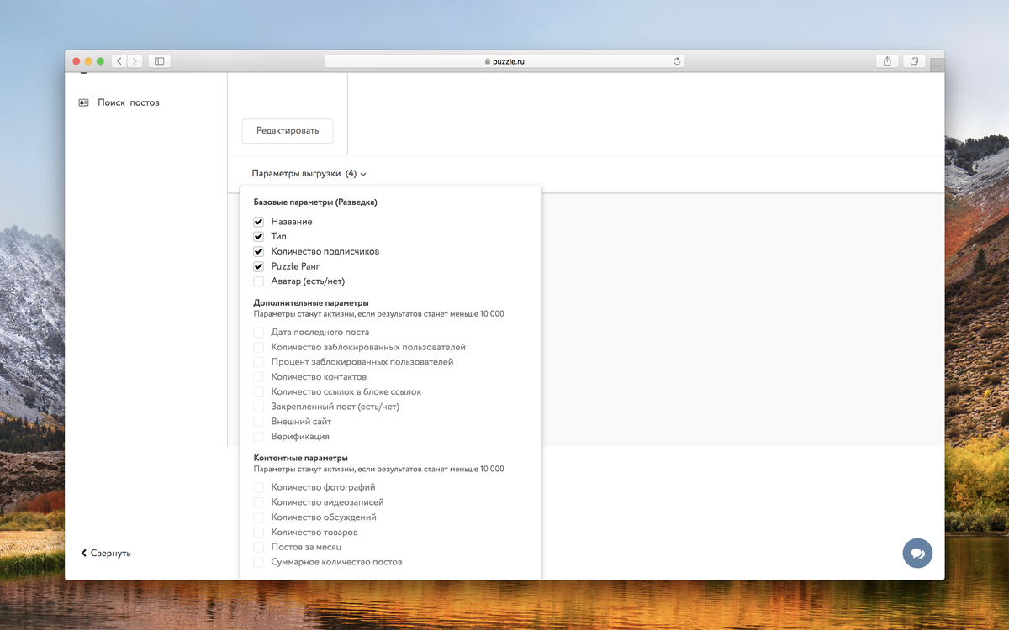Uncheck the Тип checkbox

tap(259, 237)
